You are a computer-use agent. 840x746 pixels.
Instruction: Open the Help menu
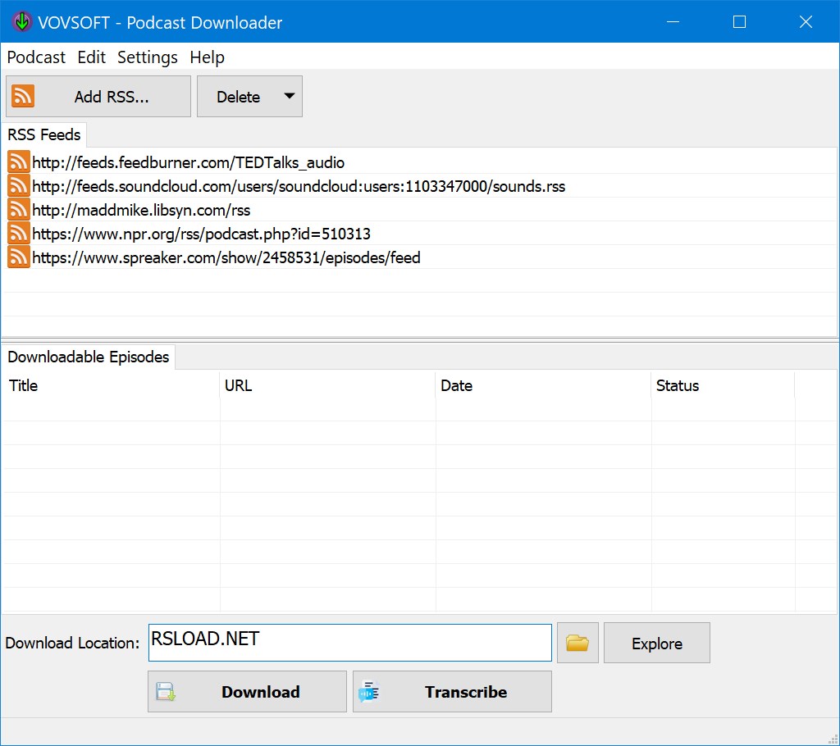click(207, 57)
